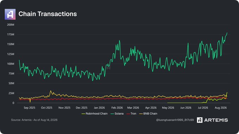Screen dimensions: 239x134
Task: Click the 'Dec 2025' x-axis label
Action: click(x=82, y=108)
